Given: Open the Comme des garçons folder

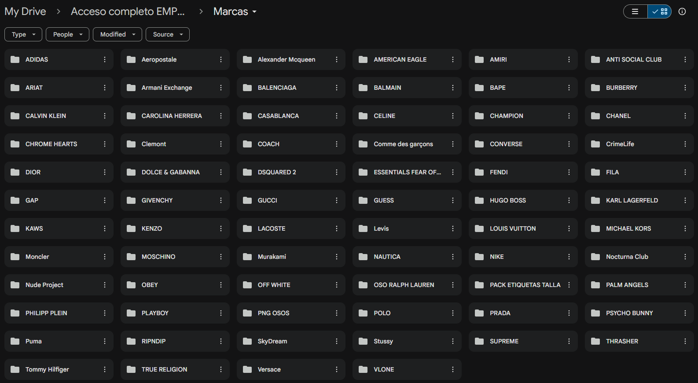Looking at the screenshot, I should pyautogui.click(x=407, y=144).
